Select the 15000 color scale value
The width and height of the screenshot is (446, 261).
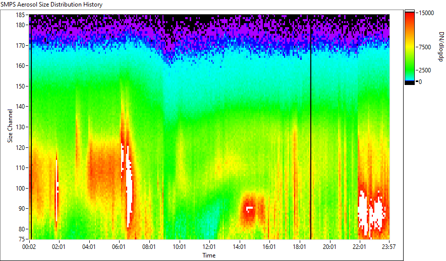[x=426, y=13]
